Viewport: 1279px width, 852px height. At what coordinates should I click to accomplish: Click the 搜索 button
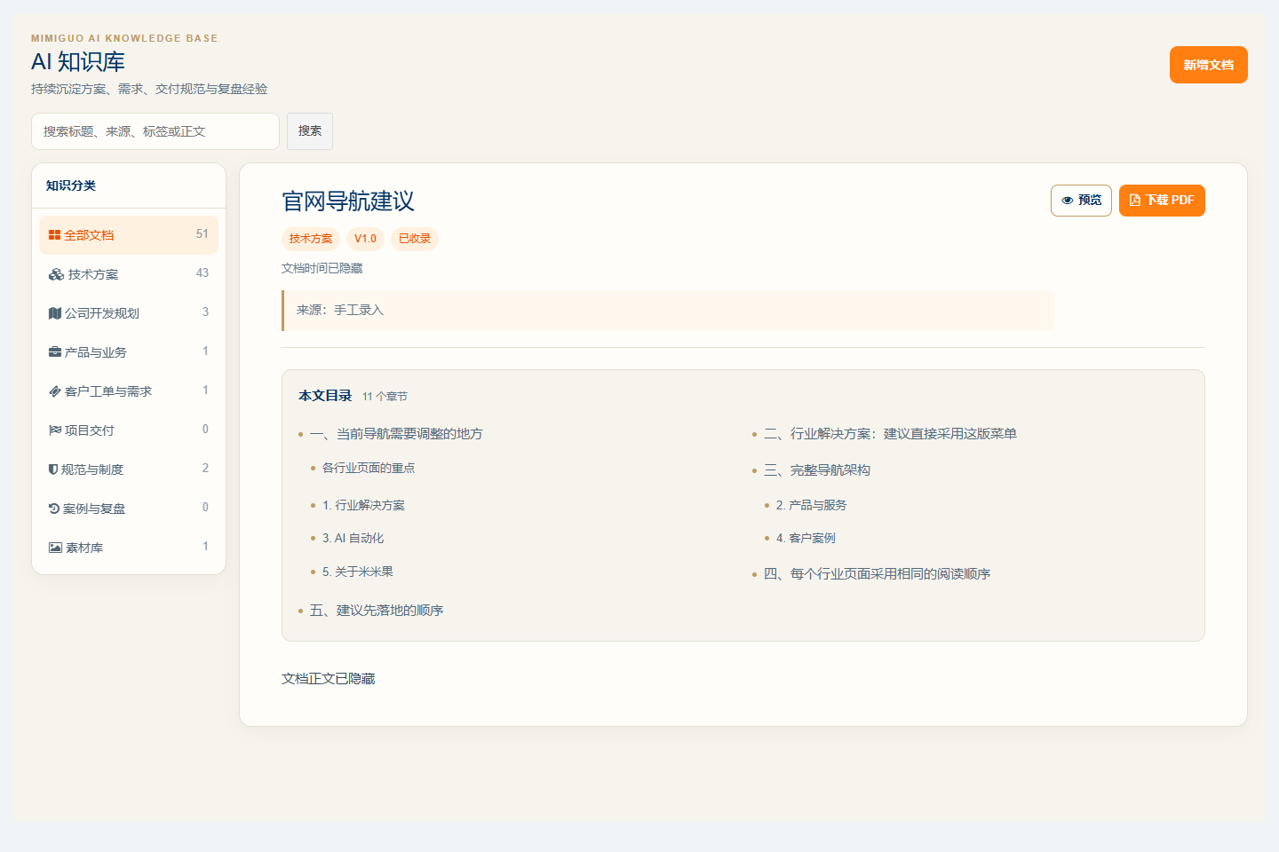point(310,131)
